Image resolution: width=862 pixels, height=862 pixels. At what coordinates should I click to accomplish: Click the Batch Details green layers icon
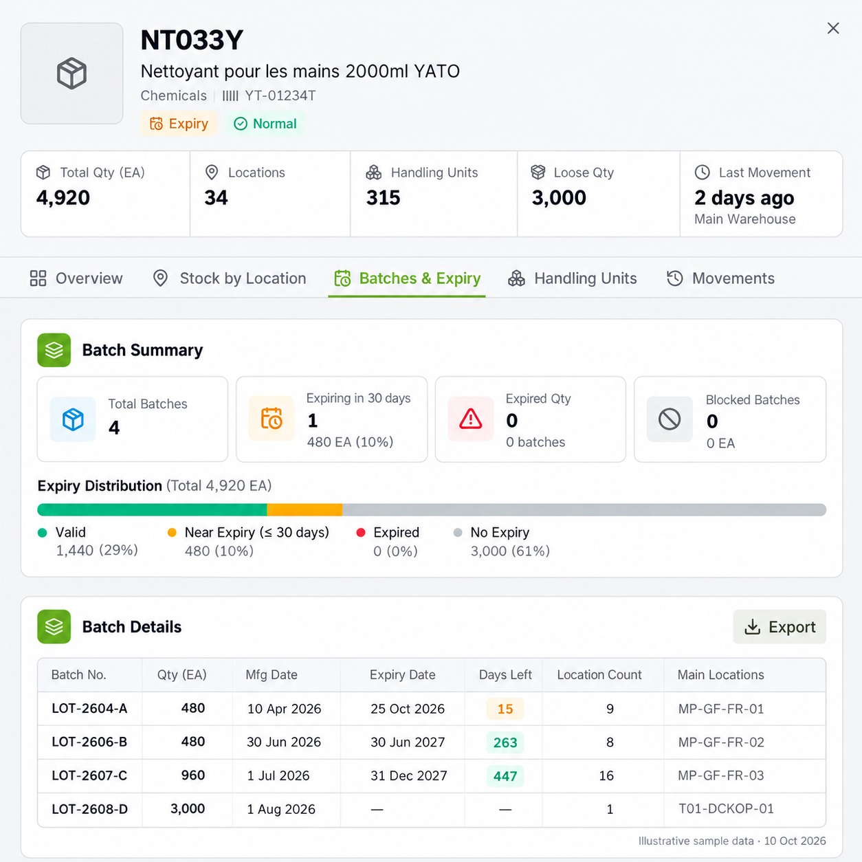pyautogui.click(x=54, y=627)
